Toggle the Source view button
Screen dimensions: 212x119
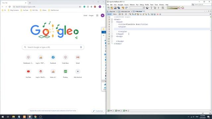tap(109, 14)
